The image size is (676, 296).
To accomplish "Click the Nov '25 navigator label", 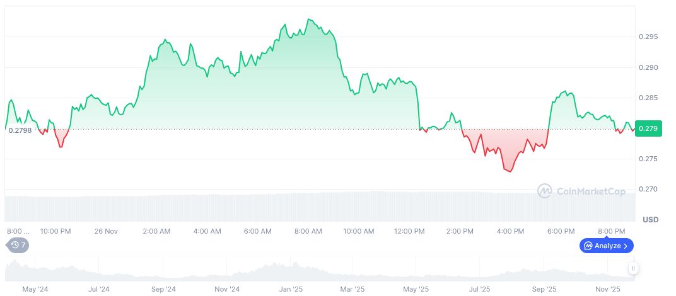I will (607, 289).
